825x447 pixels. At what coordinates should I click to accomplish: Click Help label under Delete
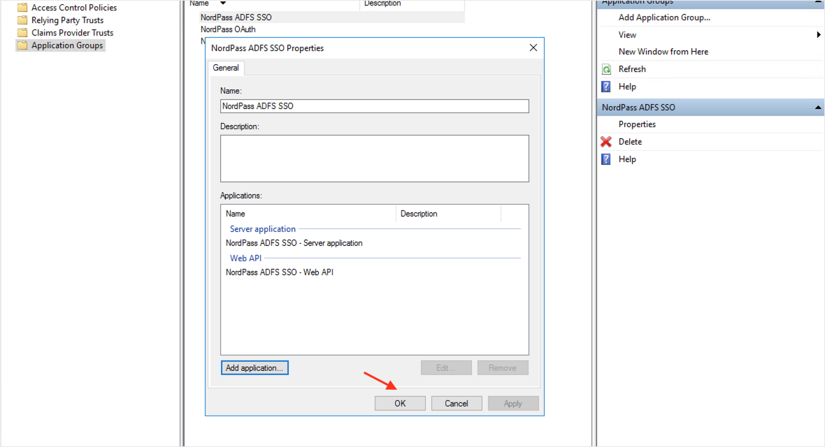point(627,159)
